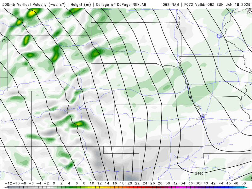Click the 40 value on the color scale
This screenshot has height=189, width=252.
(206, 183)
